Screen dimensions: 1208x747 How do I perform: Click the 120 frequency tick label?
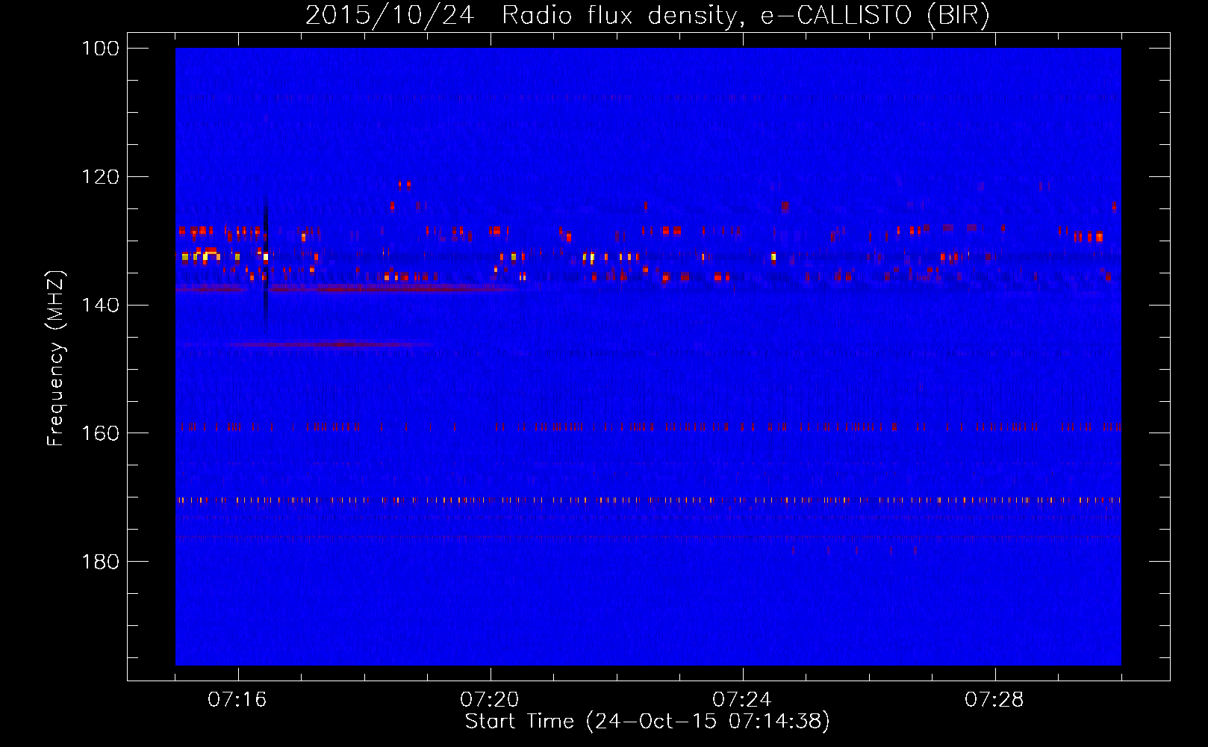tap(101, 177)
